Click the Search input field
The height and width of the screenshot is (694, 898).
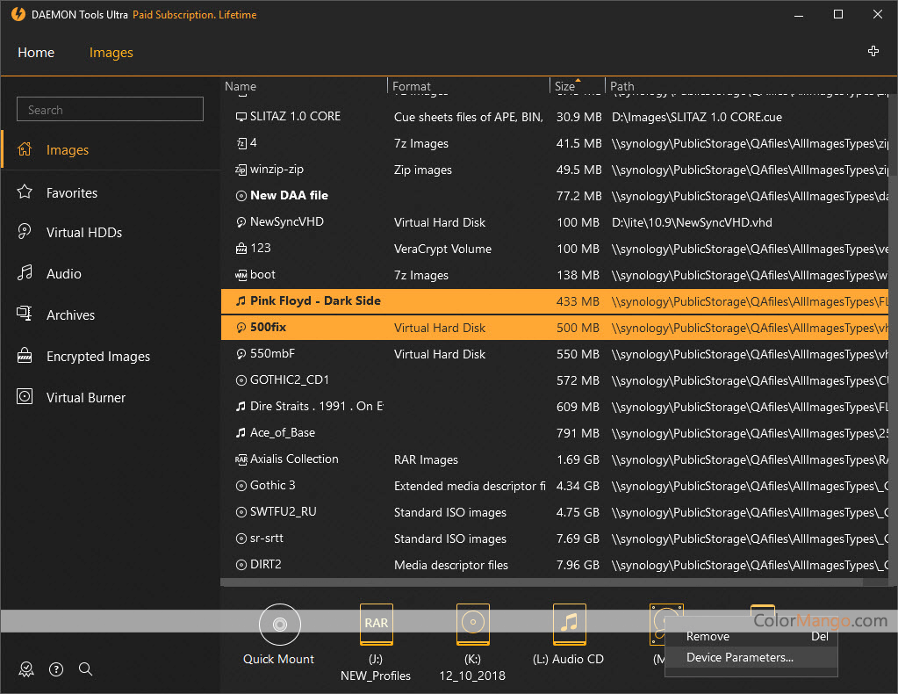click(110, 110)
